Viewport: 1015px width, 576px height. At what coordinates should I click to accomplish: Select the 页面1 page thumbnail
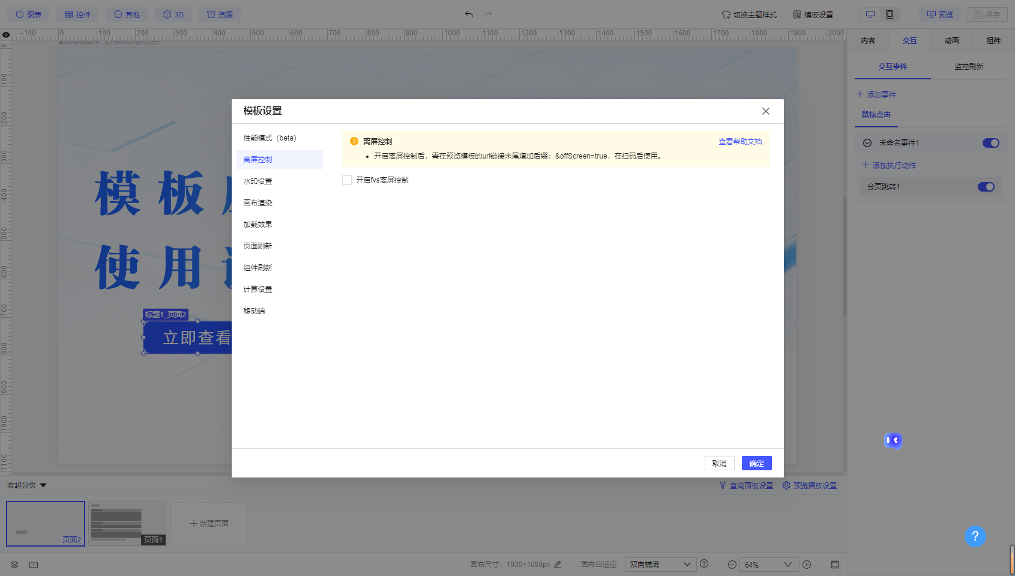point(127,524)
